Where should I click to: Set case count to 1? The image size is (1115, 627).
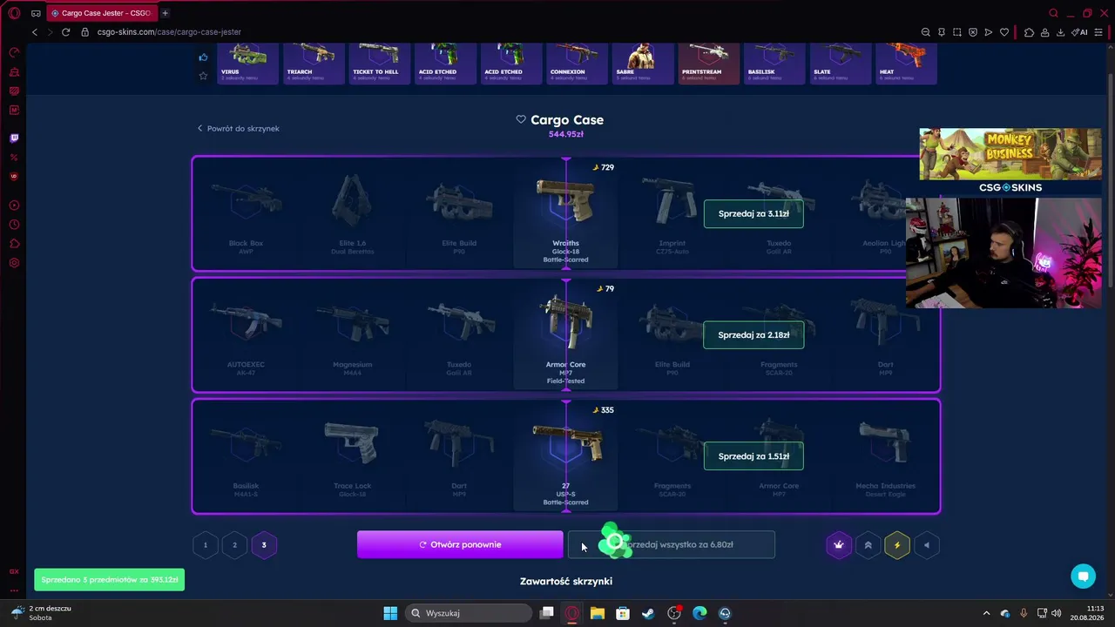tap(206, 545)
